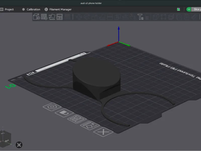Click the Arrange all objects icon

click(x=60, y=17)
